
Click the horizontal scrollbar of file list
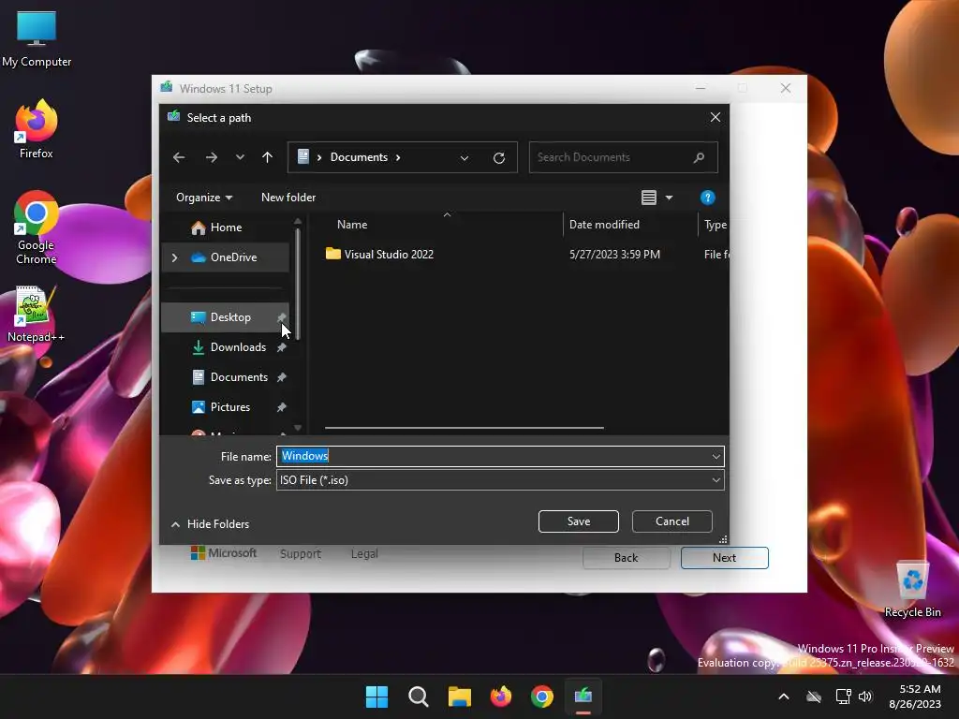point(465,428)
